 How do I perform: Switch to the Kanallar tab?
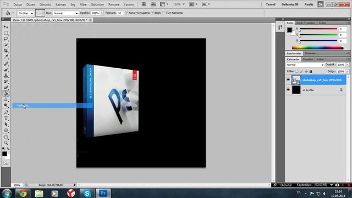coord(307,59)
